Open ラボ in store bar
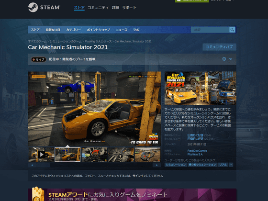The height and width of the screenshot is (201, 268). [x=136, y=30]
